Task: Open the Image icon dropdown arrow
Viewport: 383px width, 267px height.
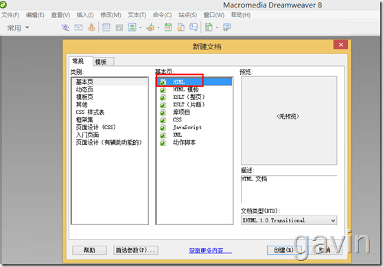Action: (140, 27)
